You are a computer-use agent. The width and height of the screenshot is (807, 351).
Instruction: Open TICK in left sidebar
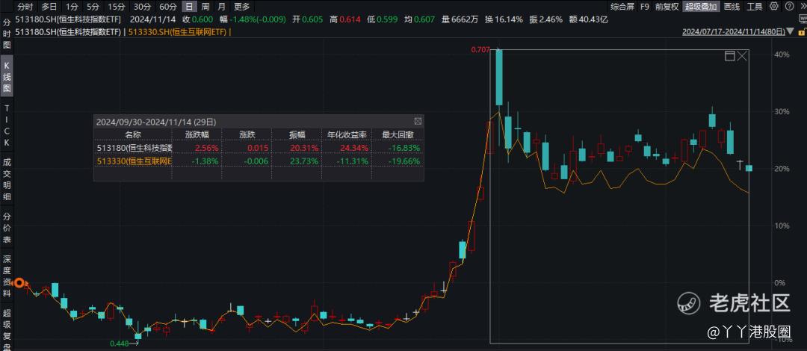point(7,125)
